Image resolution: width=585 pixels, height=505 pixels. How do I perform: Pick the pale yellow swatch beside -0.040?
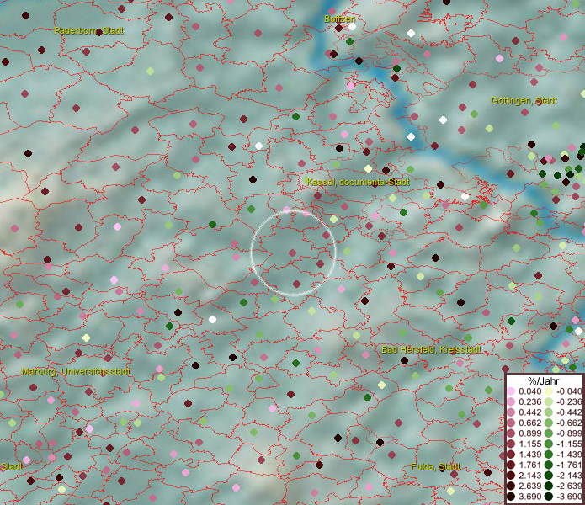tap(549, 391)
